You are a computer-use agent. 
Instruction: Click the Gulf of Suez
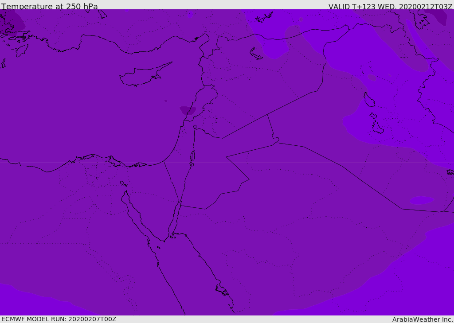[132, 210]
